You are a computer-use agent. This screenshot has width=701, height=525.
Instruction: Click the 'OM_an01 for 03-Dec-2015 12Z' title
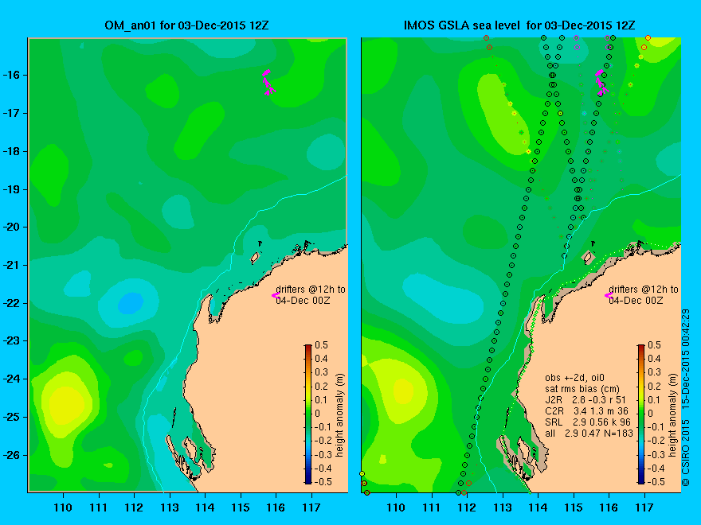pyautogui.click(x=187, y=25)
